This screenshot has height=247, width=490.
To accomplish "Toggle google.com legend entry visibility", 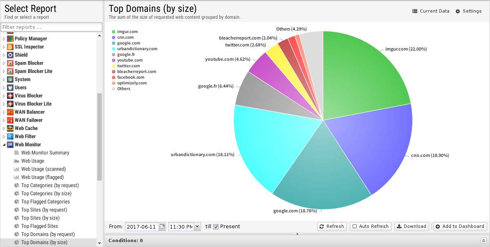I will 126,43.
